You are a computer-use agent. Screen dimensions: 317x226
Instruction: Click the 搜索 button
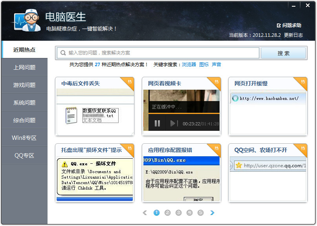pyautogui.click(x=284, y=53)
